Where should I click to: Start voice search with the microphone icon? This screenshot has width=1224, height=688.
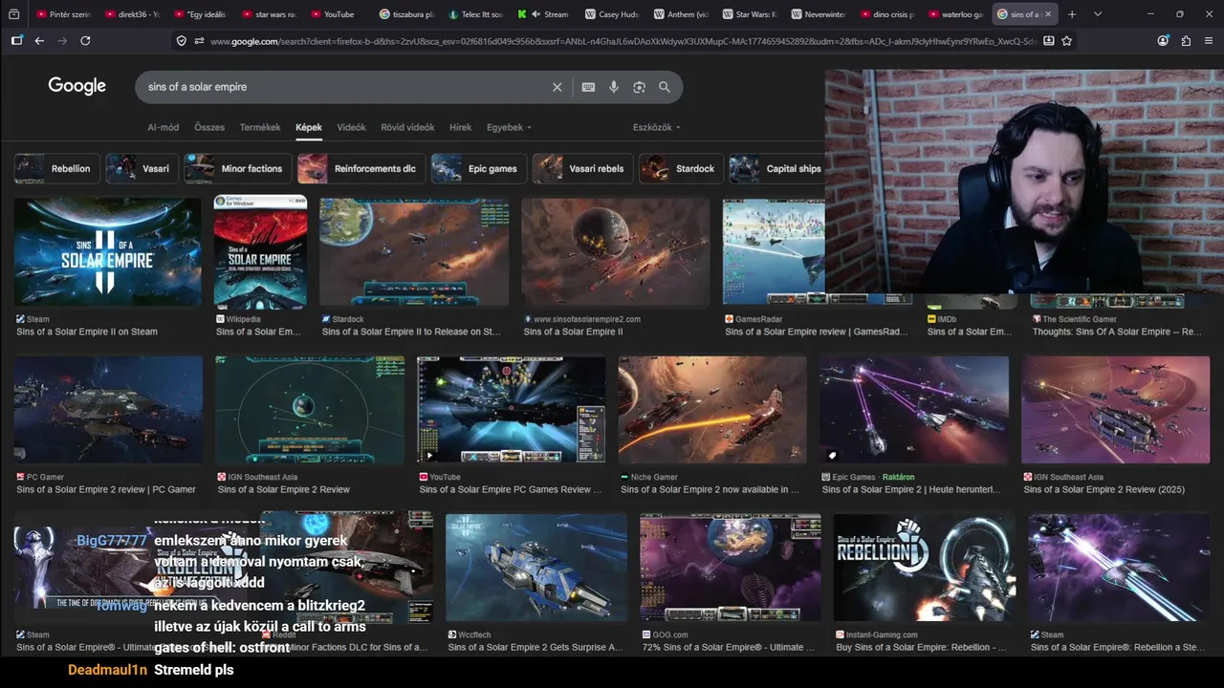(x=614, y=87)
